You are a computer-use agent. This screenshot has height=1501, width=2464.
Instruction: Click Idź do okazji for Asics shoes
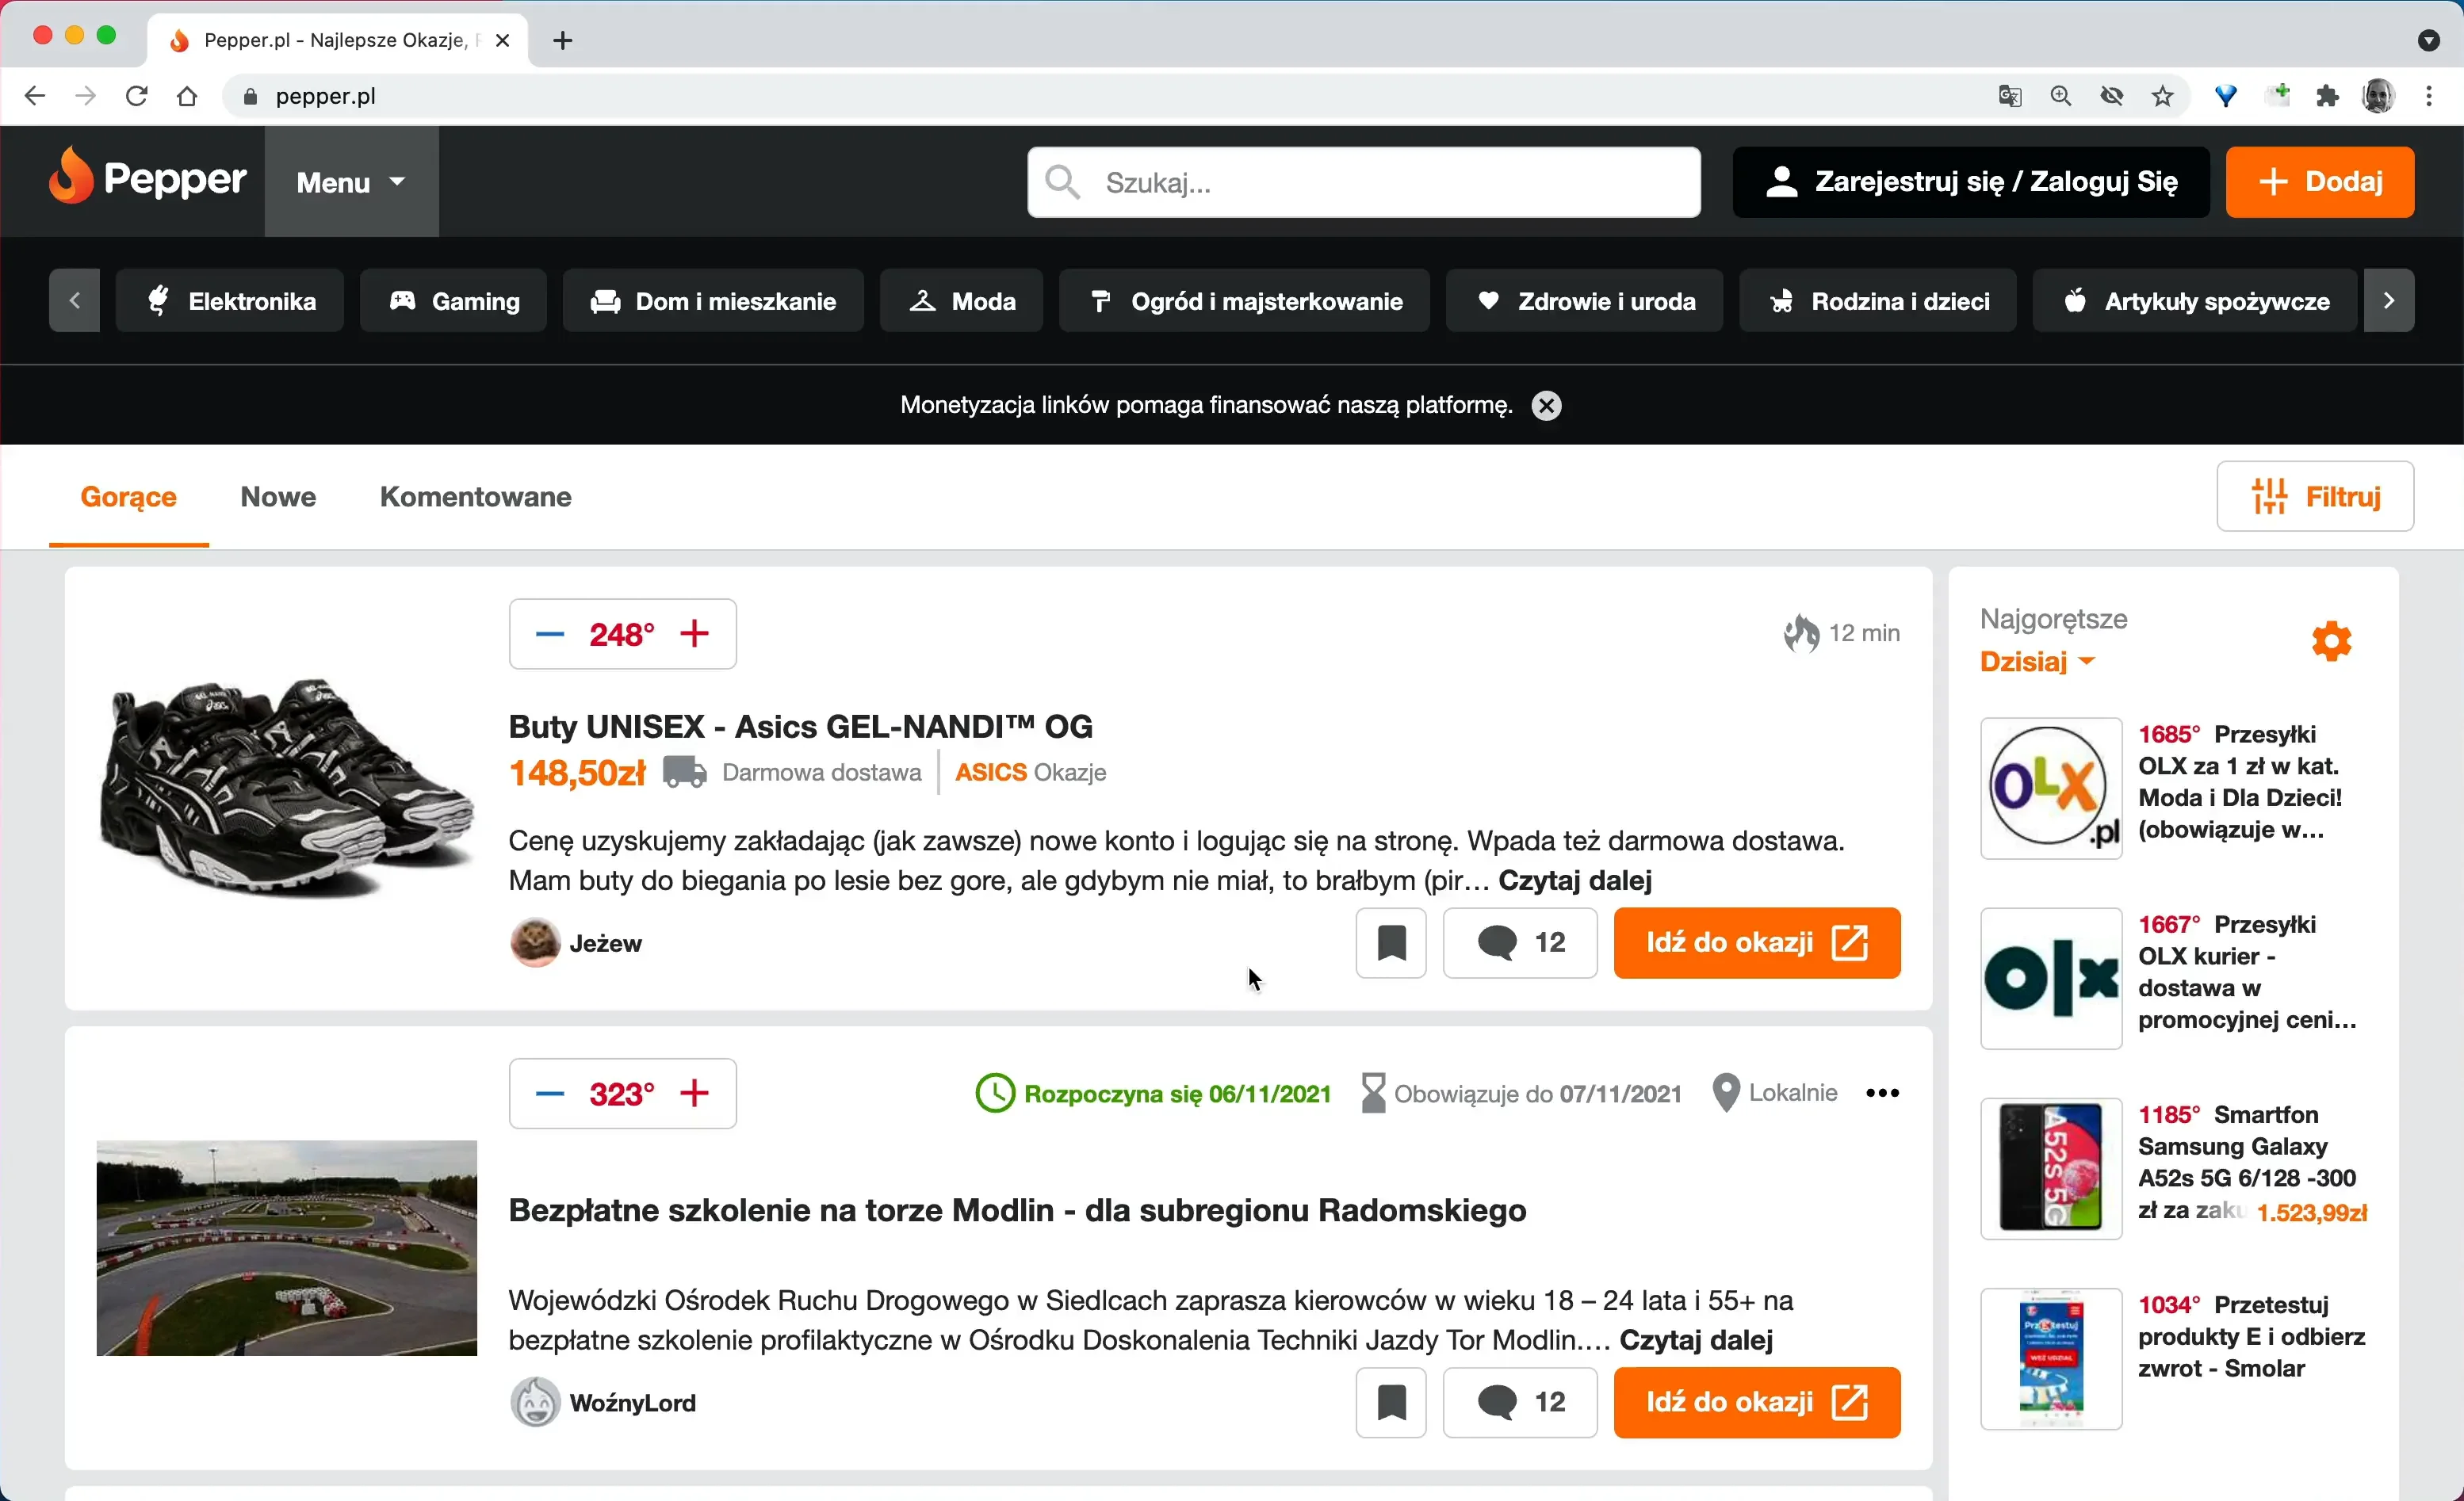click(1756, 942)
